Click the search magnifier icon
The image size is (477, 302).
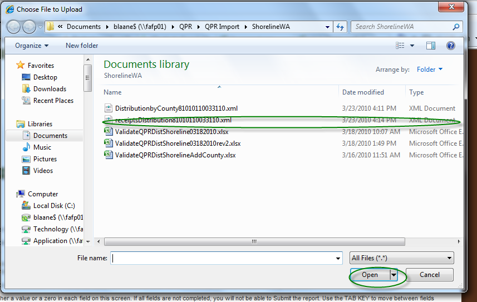pos(456,27)
